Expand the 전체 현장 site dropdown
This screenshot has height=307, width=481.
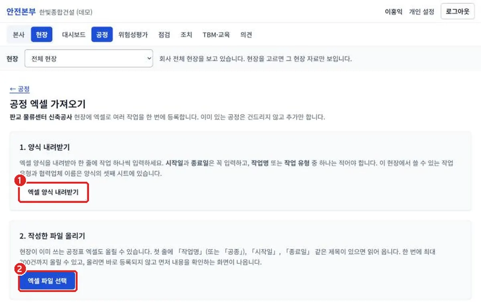(x=89, y=59)
